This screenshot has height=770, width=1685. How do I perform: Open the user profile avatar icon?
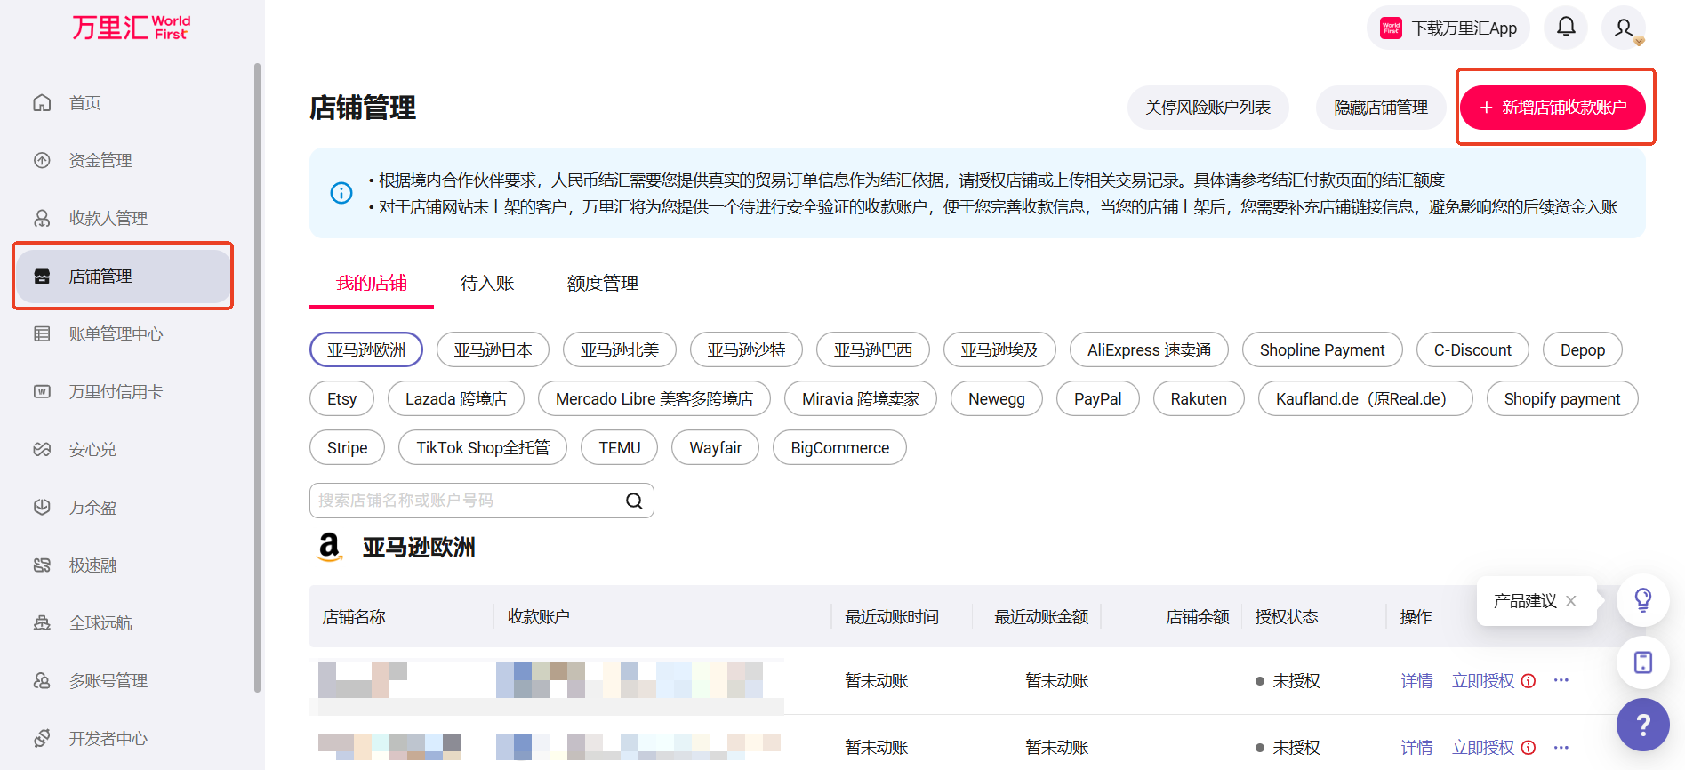pos(1624,28)
